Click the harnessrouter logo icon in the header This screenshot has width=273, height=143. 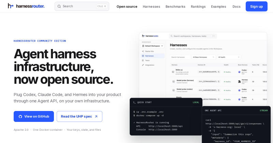click(11, 6)
